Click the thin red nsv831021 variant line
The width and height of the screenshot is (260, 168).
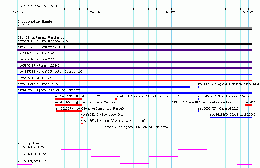pos(134,81)
